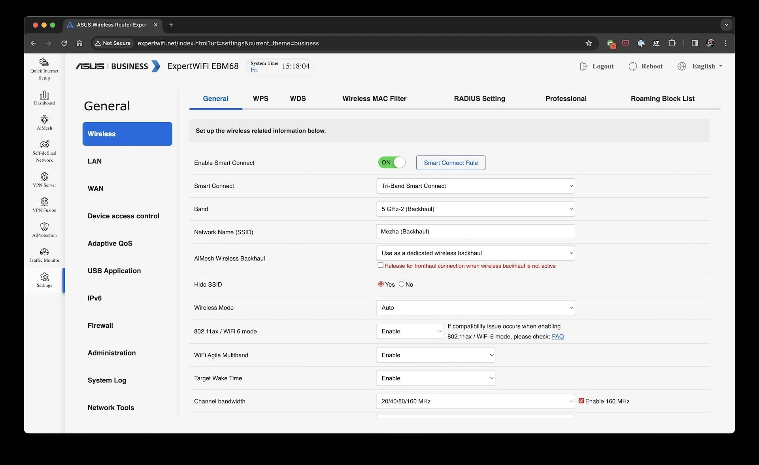Click the browser address bar URL
Viewport: 759px width, 465px height.
(228, 43)
